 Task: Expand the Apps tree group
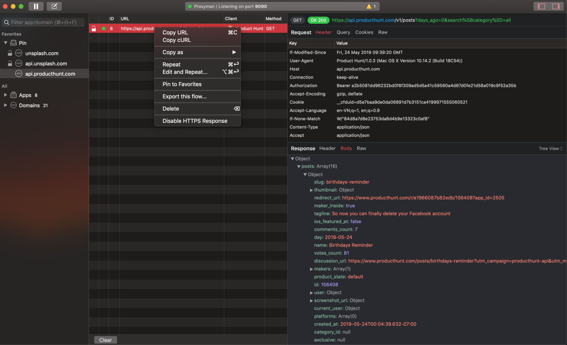[5, 95]
